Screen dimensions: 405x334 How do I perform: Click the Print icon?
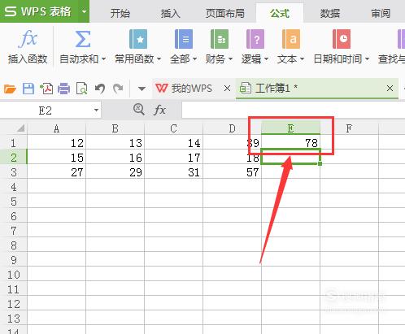[64, 89]
